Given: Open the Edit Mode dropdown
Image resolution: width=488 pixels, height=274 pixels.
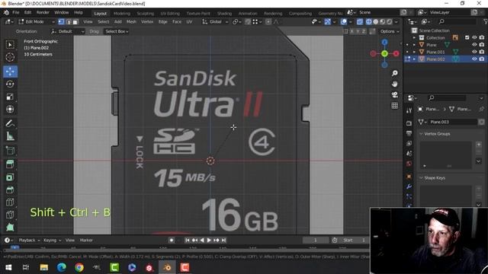Looking at the screenshot, I should pos(37,22).
